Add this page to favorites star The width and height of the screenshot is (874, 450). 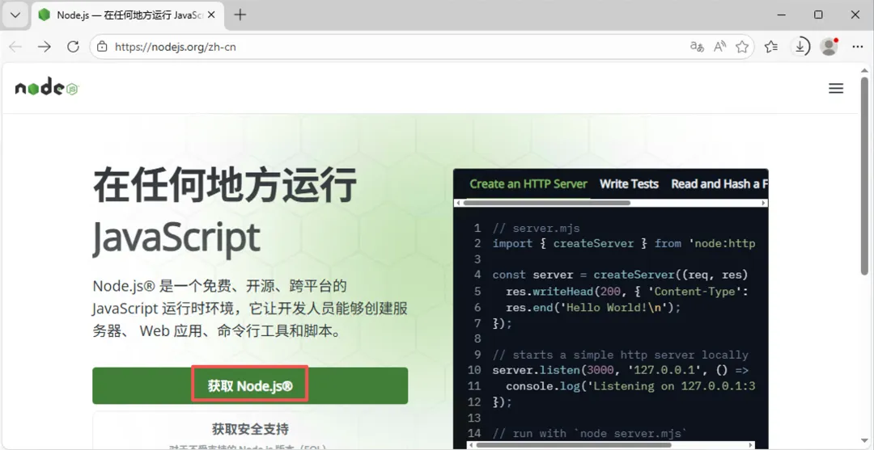click(742, 47)
